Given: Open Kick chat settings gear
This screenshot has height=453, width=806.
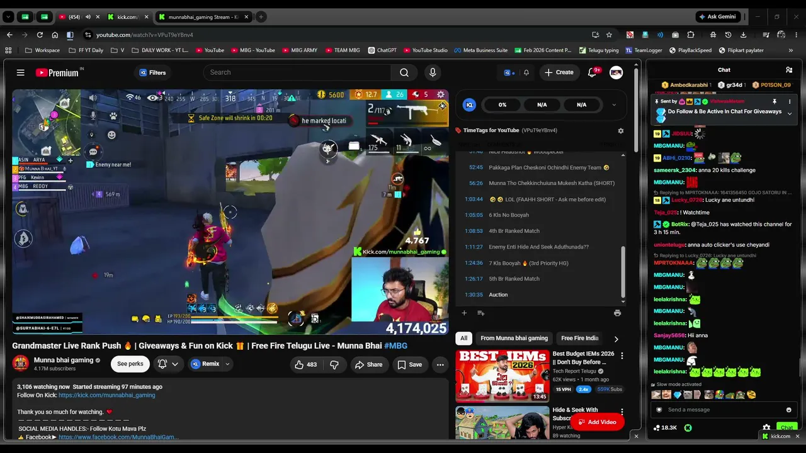Looking at the screenshot, I should (766, 427).
